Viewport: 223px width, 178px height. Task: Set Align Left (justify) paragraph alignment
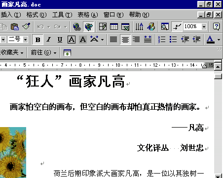tap(113, 40)
